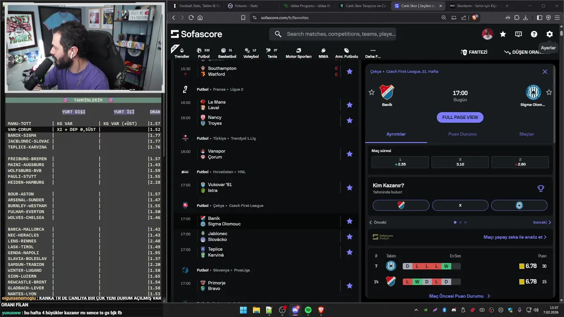The height and width of the screenshot is (317, 564).
Task: Vote for draw X in Kim Kazanır
Action: [460, 205]
